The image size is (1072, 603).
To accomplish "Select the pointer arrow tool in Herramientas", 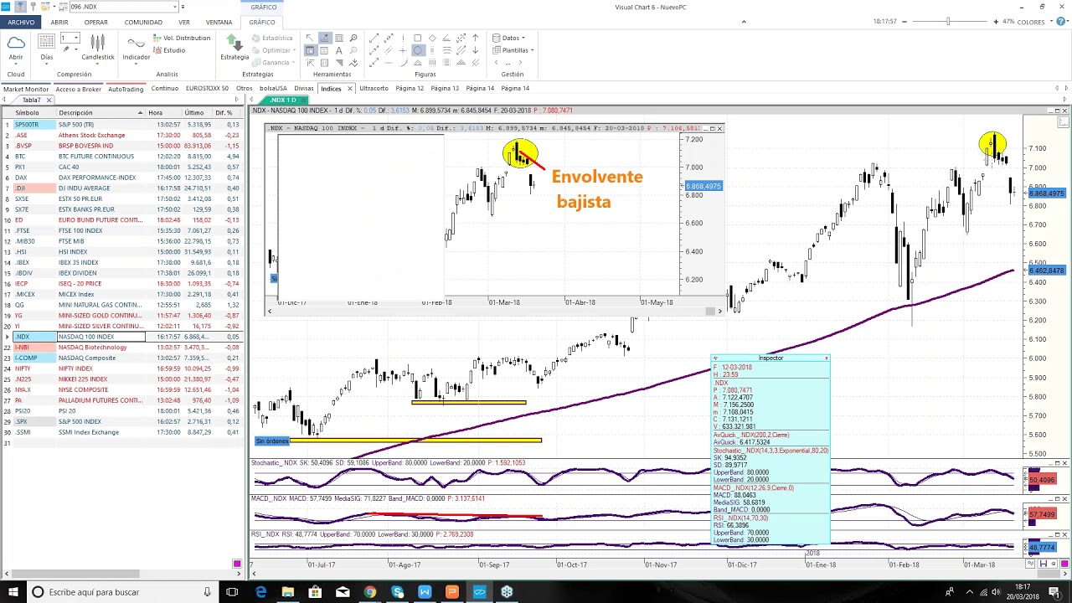I will click(x=310, y=38).
